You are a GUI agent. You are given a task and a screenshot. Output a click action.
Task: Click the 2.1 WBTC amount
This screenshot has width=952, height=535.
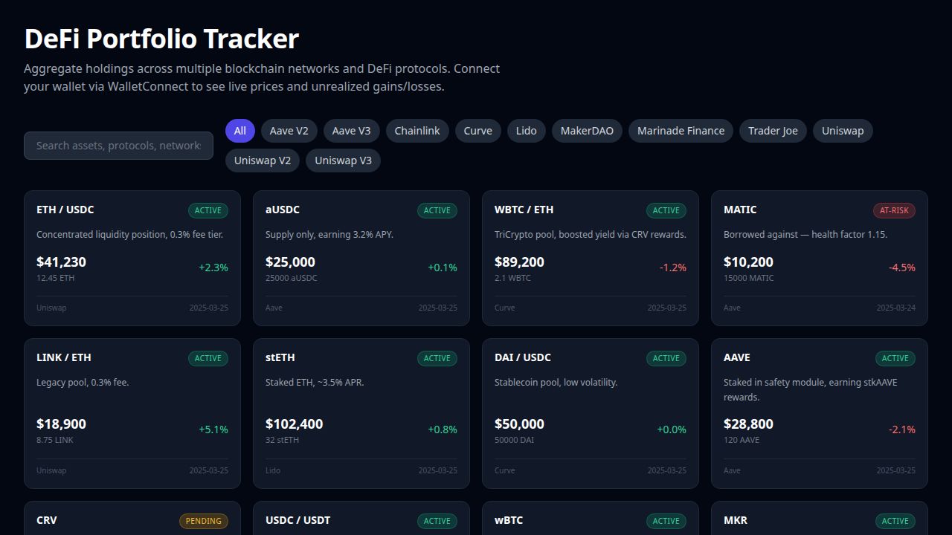click(512, 278)
